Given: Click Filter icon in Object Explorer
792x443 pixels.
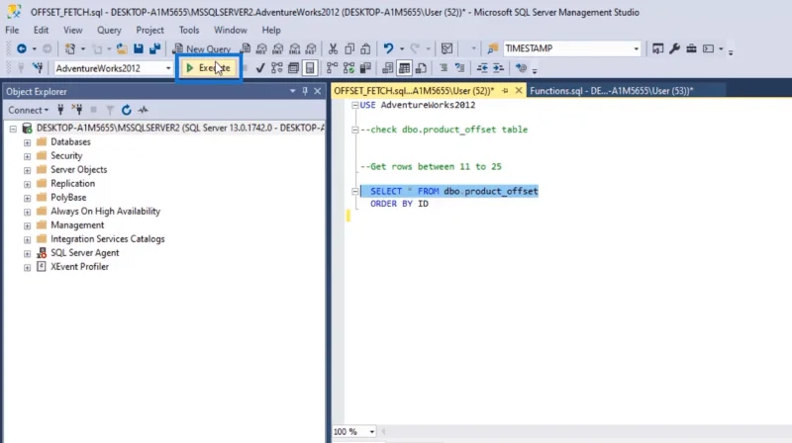Looking at the screenshot, I should pyautogui.click(x=110, y=110).
